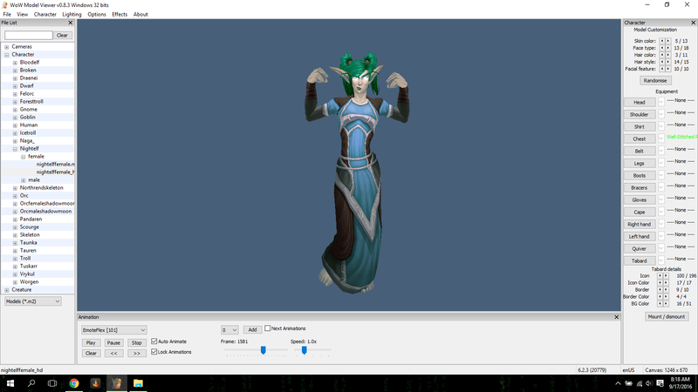698x392 pixels.
Task: Decrease tabard Icon Color value
Action: pos(660,282)
